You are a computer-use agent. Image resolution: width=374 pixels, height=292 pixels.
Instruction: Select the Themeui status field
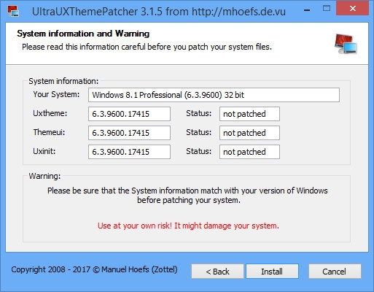click(249, 133)
